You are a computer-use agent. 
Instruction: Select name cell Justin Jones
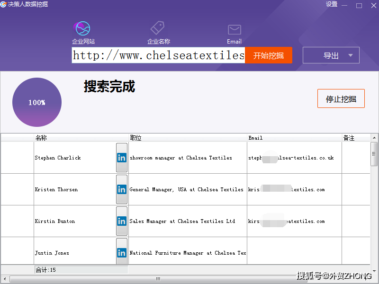click(75, 251)
